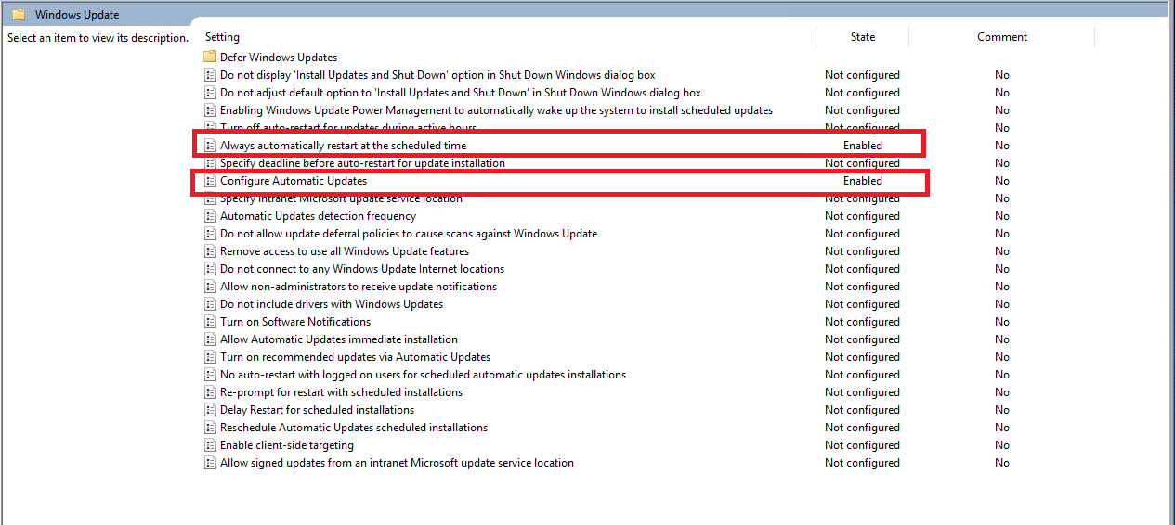Click policy icon beside Remove access to use all features
Screen dimensions: 1175x525
[x=210, y=251]
